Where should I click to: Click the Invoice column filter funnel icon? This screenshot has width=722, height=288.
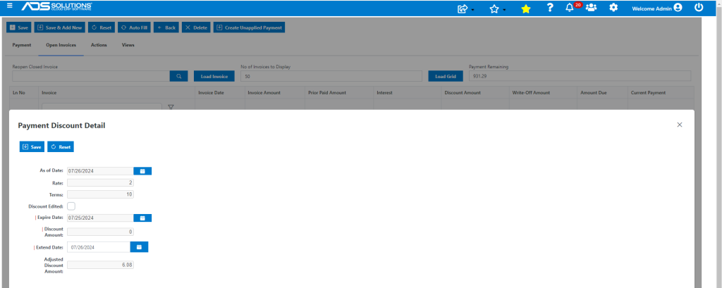(171, 107)
